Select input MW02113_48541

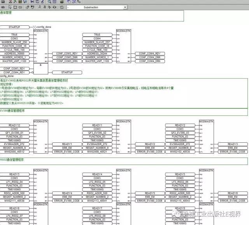pos(97,201)
